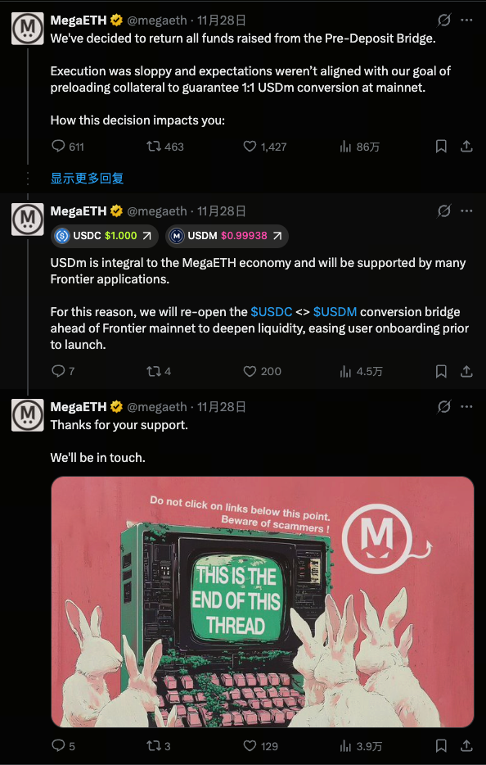Open replies on the tweet with 611 comments

click(x=68, y=147)
